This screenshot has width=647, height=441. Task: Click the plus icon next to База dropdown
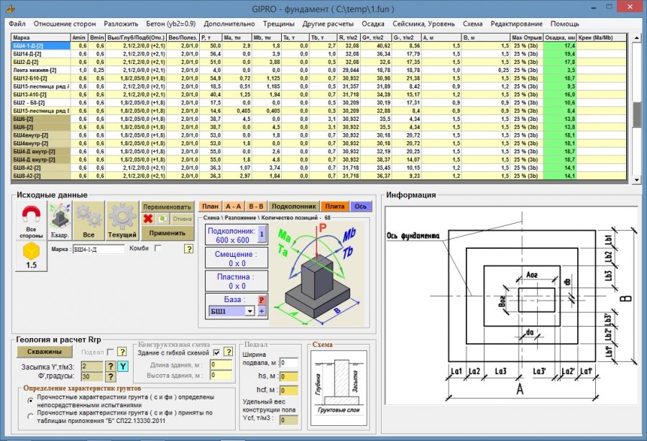tap(262, 312)
